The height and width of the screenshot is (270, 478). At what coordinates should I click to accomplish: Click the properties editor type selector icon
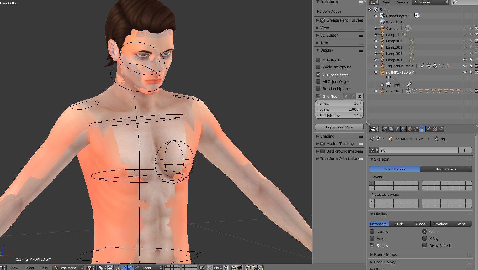coord(374,129)
